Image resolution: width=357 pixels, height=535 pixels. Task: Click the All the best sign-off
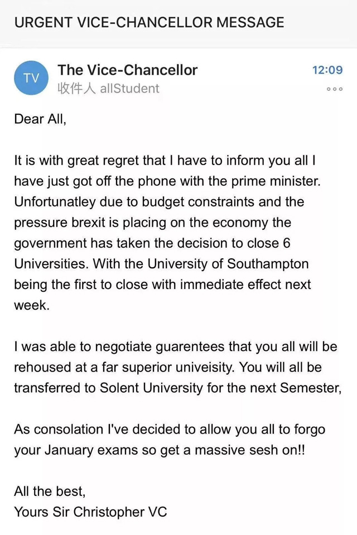[50, 491]
